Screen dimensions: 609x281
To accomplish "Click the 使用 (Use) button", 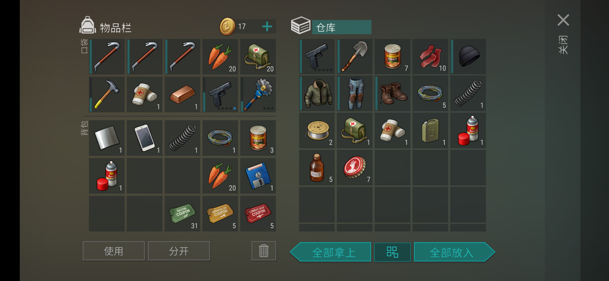I will click(x=114, y=251).
